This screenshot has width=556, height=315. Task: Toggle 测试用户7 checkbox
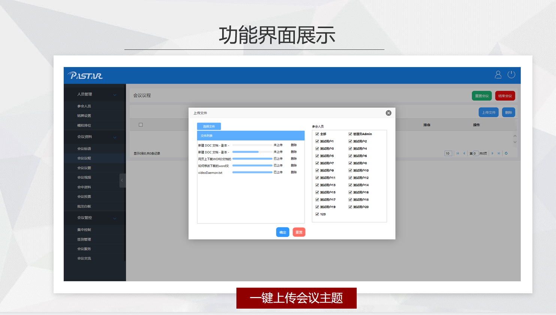click(x=317, y=163)
